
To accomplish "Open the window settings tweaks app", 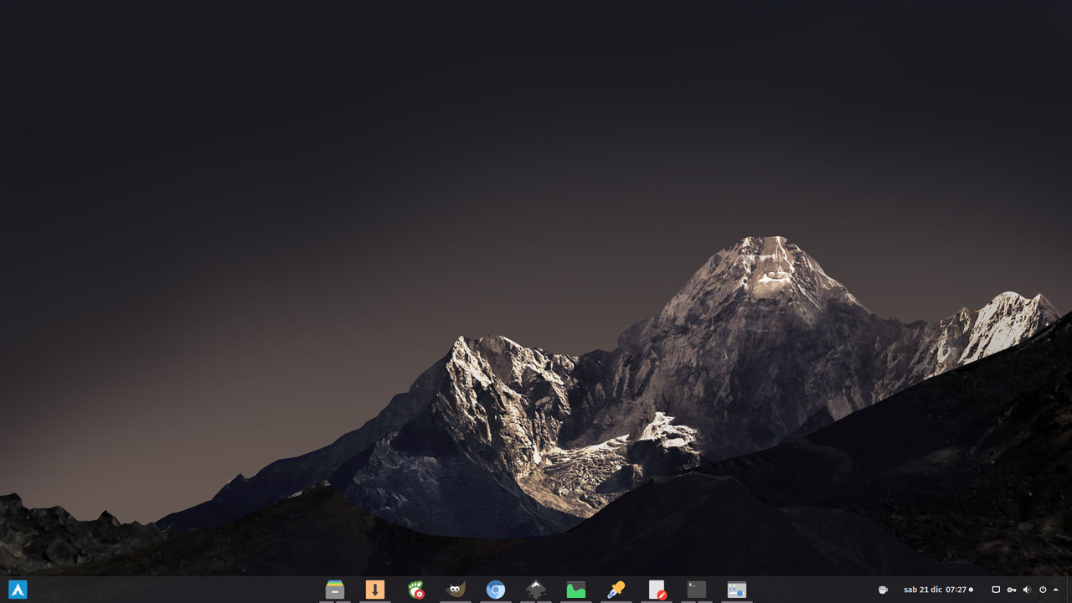I will pos(737,590).
